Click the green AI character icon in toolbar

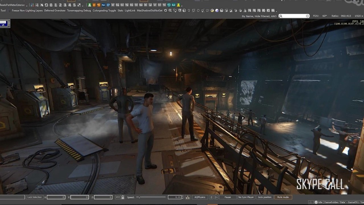[90, 5]
